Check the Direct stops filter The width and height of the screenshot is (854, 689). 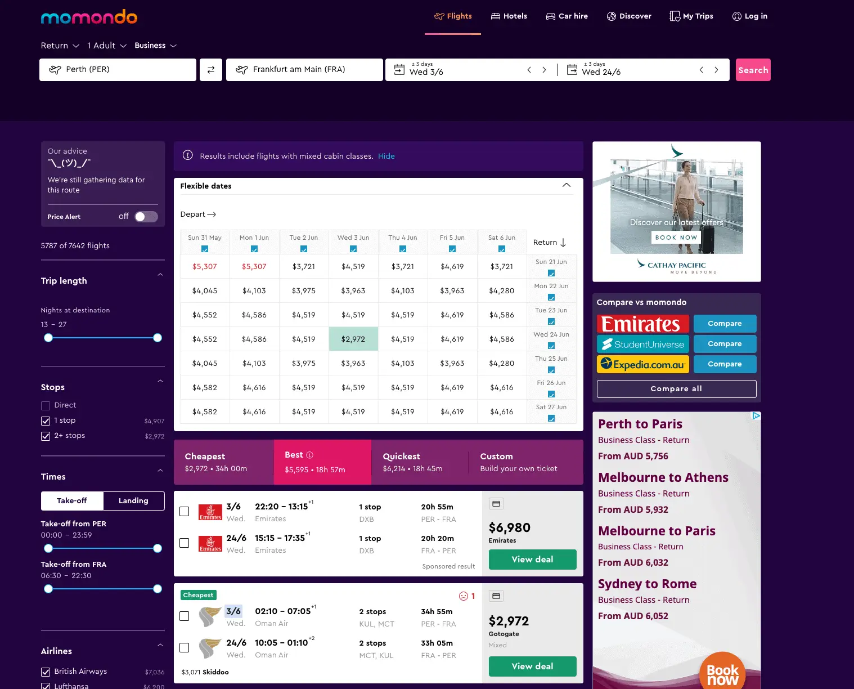click(x=44, y=405)
